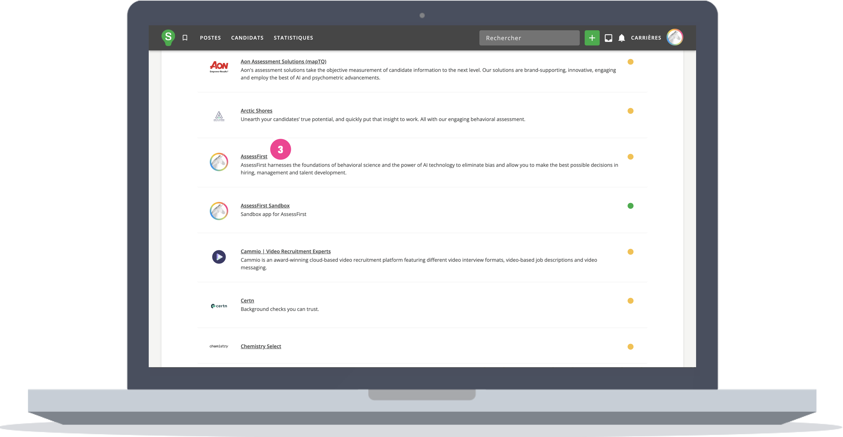Viewport: 843px width, 437px height.
Task: Click the green status dot for AssessFirst Sandbox
Action: click(x=630, y=206)
